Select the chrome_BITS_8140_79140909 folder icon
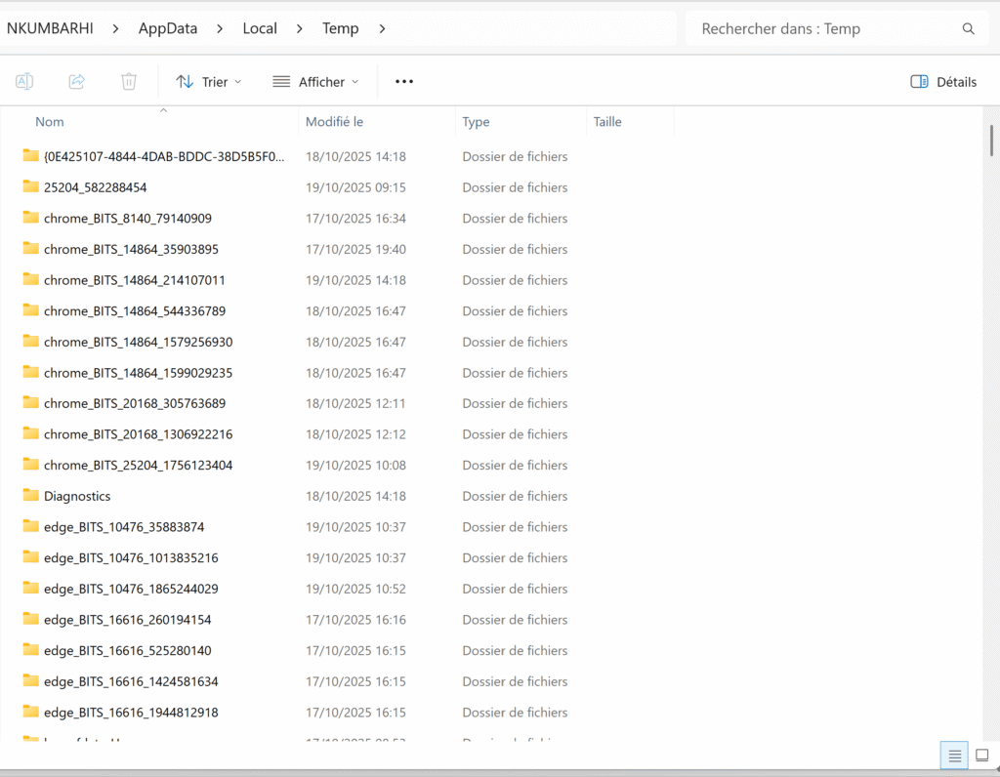1000x777 pixels. click(31, 219)
